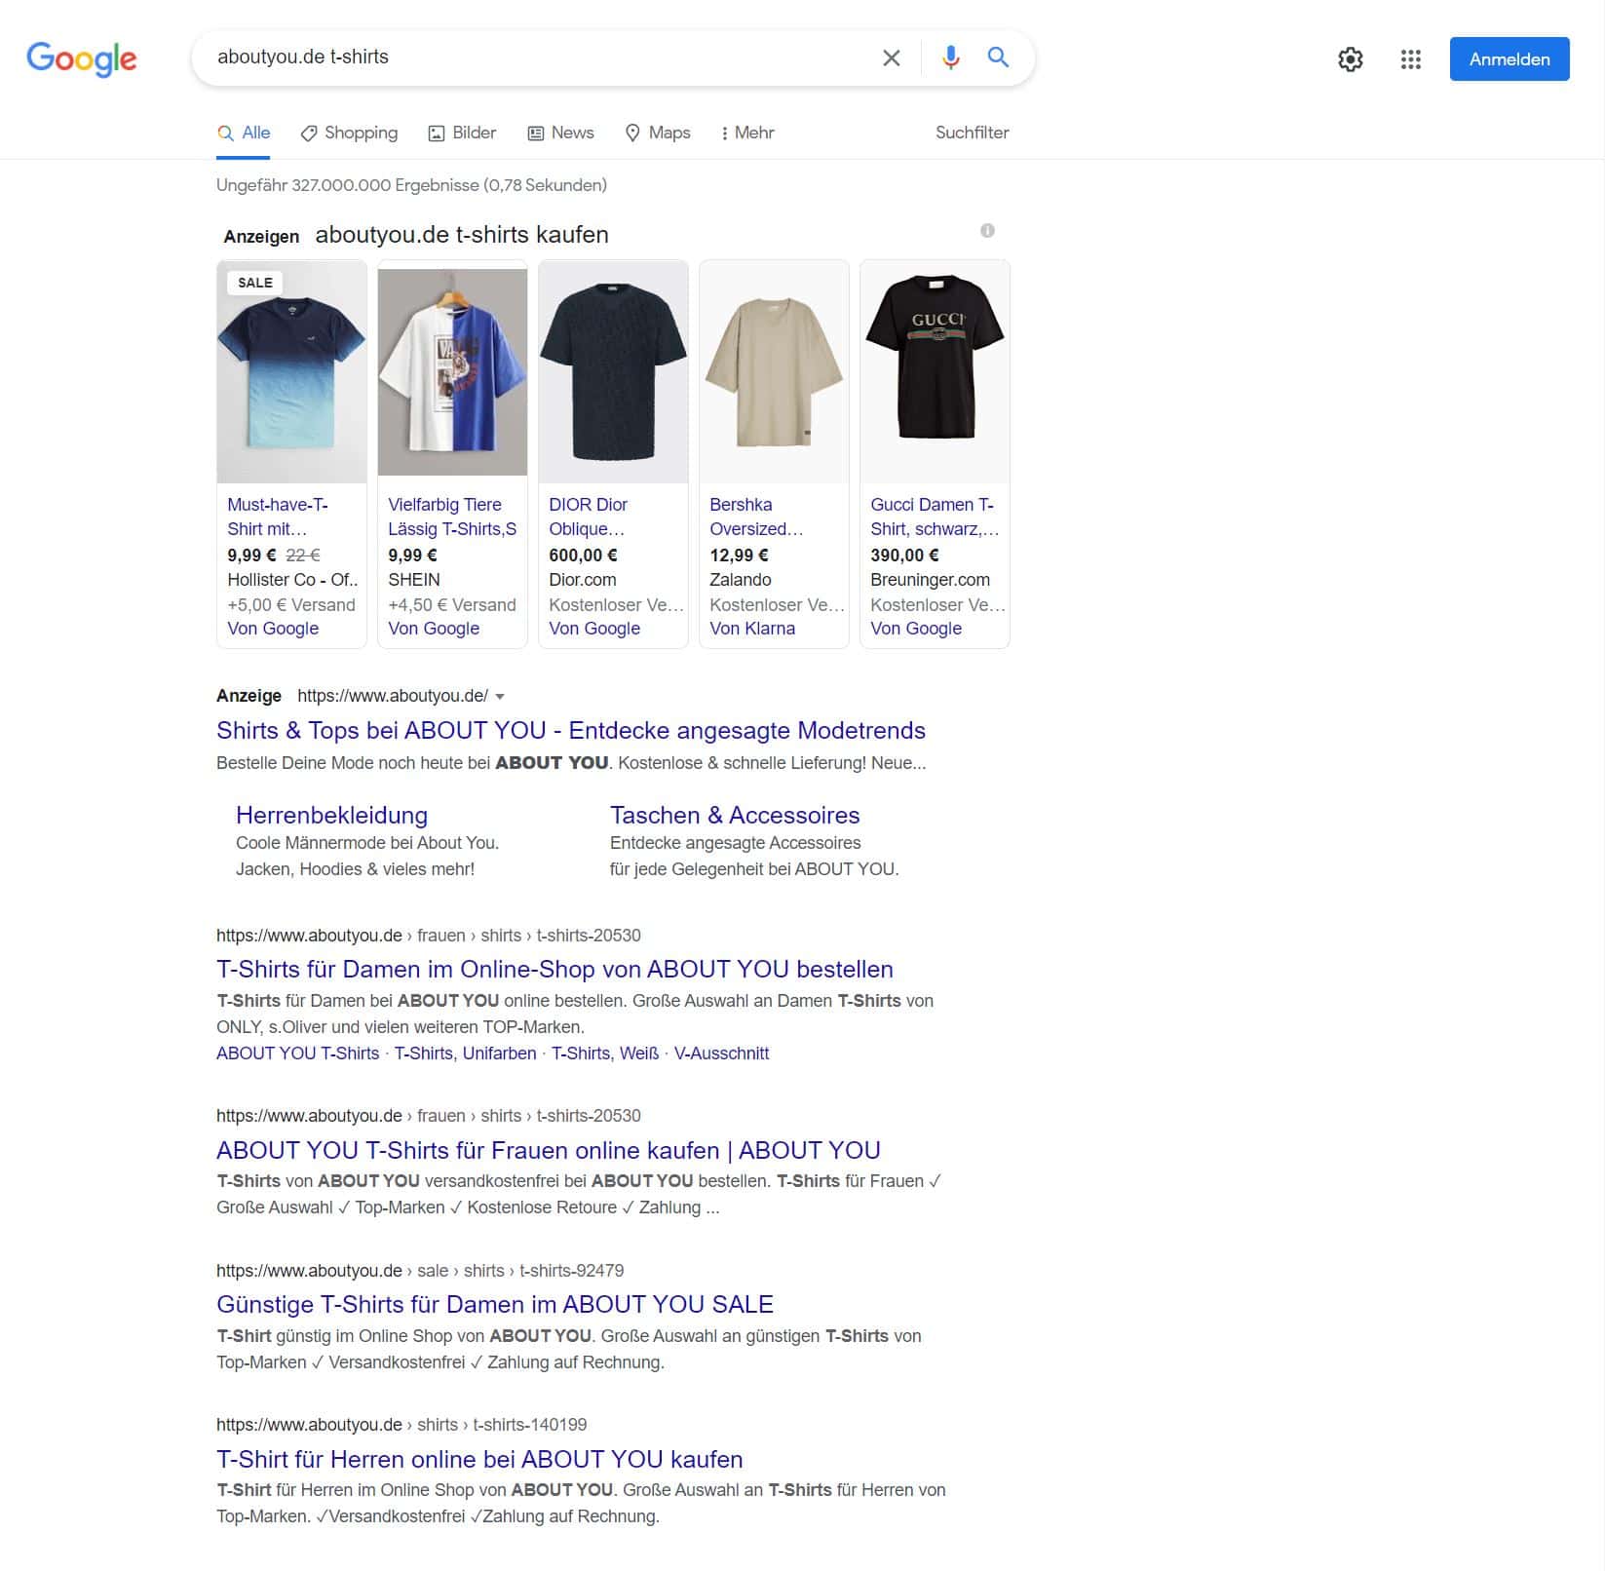Open the SHEIN multicolor T-shirt image
Image resolution: width=1605 pixels, height=1571 pixels.
click(x=452, y=371)
